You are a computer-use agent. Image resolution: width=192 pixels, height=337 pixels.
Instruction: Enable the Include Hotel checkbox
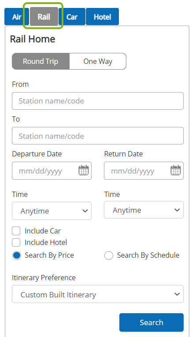pyautogui.click(x=16, y=242)
